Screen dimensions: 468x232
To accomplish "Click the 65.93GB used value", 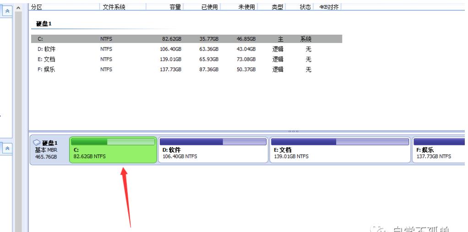I will pyautogui.click(x=209, y=59).
